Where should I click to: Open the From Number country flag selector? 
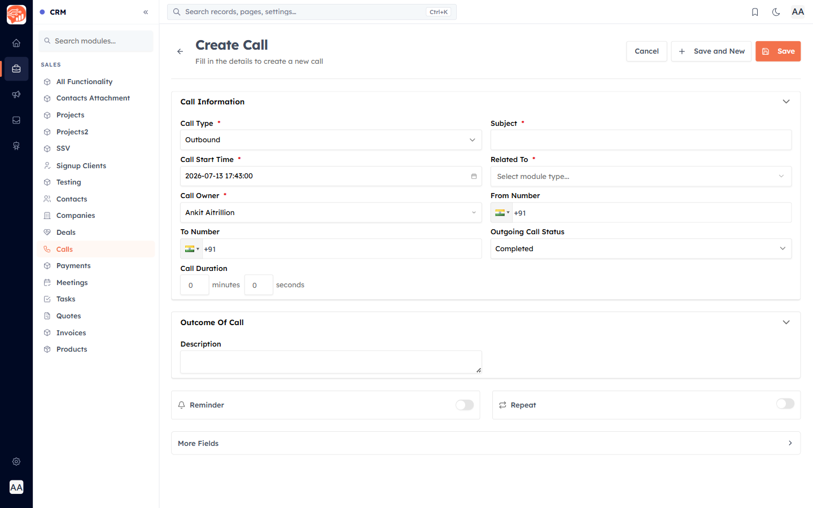502,213
